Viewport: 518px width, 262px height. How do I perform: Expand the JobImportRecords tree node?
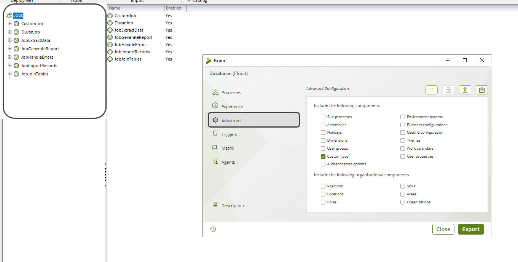[x=10, y=65]
